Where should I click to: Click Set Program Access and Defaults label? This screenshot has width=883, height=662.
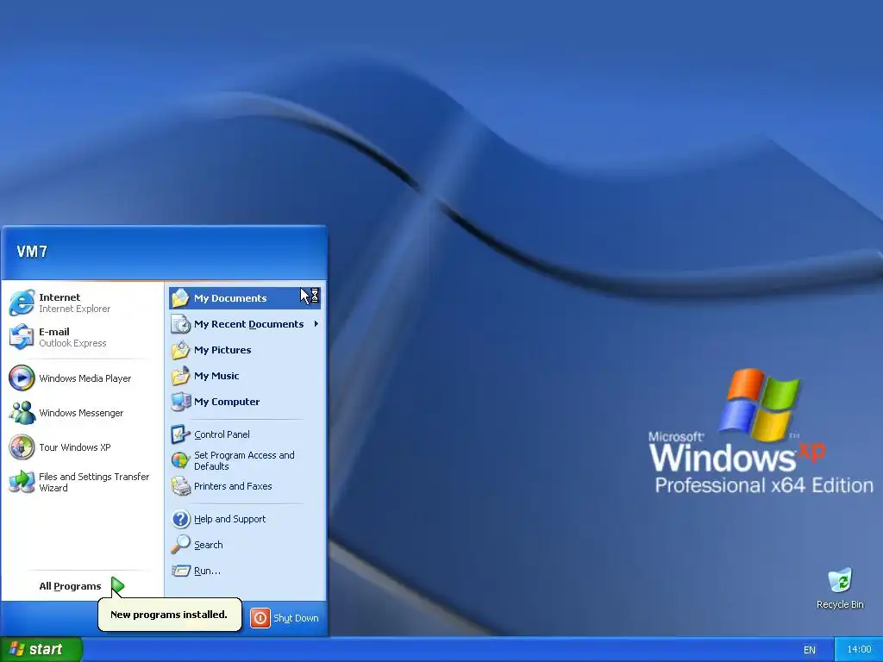tap(244, 460)
